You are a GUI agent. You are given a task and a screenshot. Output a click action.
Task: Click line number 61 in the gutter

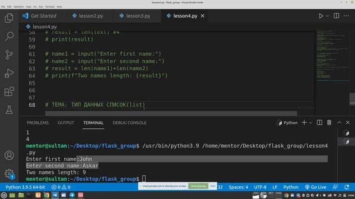click(x=32, y=54)
